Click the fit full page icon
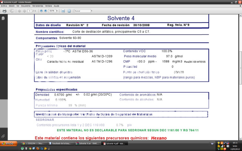 tap(68, 11)
